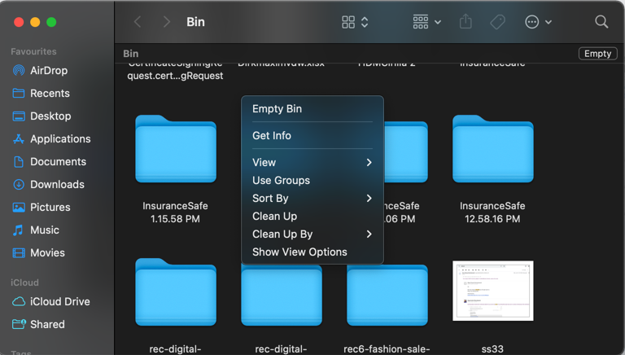Click the iCloud Drive cloud icon
Viewport: 625px width, 355px height.
pos(19,301)
